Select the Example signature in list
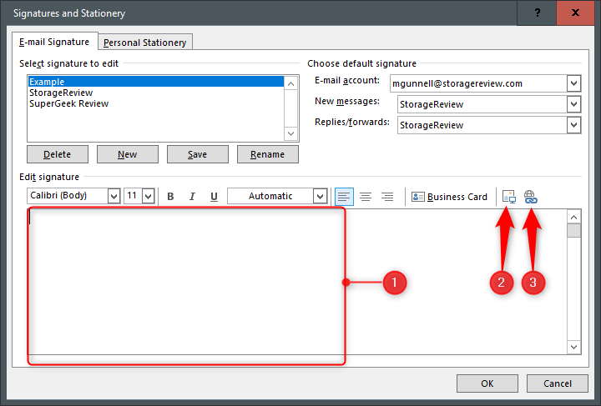The height and width of the screenshot is (406, 601). 156,82
